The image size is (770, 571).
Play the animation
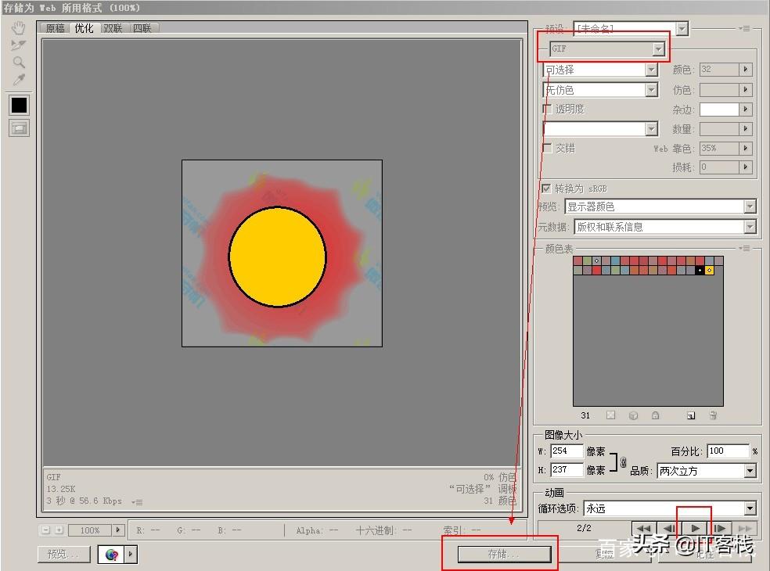[695, 528]
